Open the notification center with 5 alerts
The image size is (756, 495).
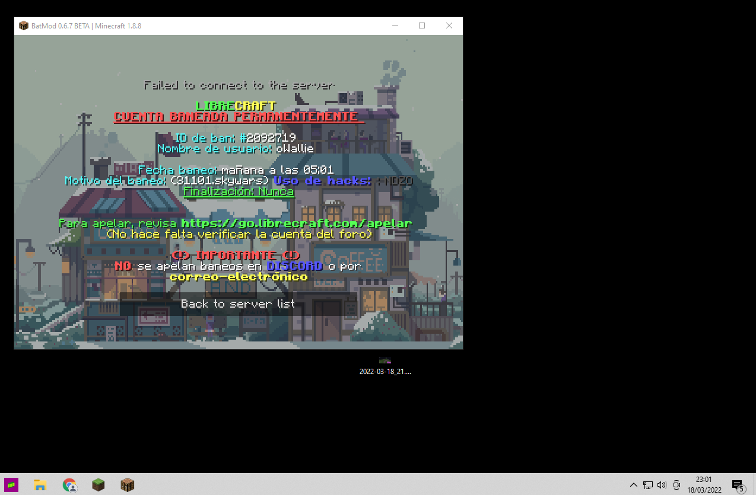click(x=738, y=485)
